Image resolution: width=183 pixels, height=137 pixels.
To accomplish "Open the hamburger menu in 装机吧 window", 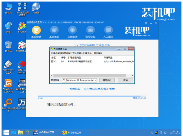I will [146, 23].
